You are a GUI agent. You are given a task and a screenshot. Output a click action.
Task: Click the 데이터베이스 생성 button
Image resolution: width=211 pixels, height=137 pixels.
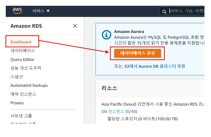(138, 53)
